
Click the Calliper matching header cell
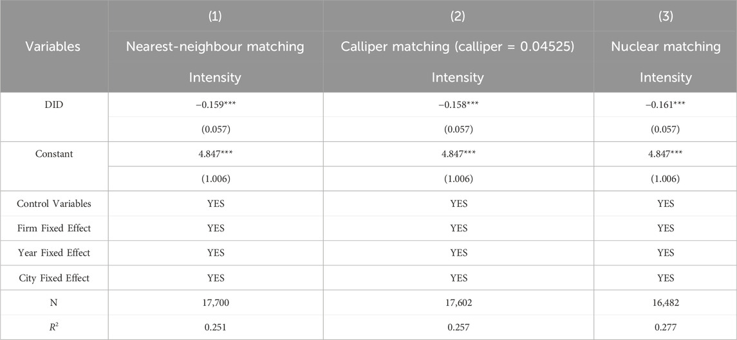click(x=458, y=46)
